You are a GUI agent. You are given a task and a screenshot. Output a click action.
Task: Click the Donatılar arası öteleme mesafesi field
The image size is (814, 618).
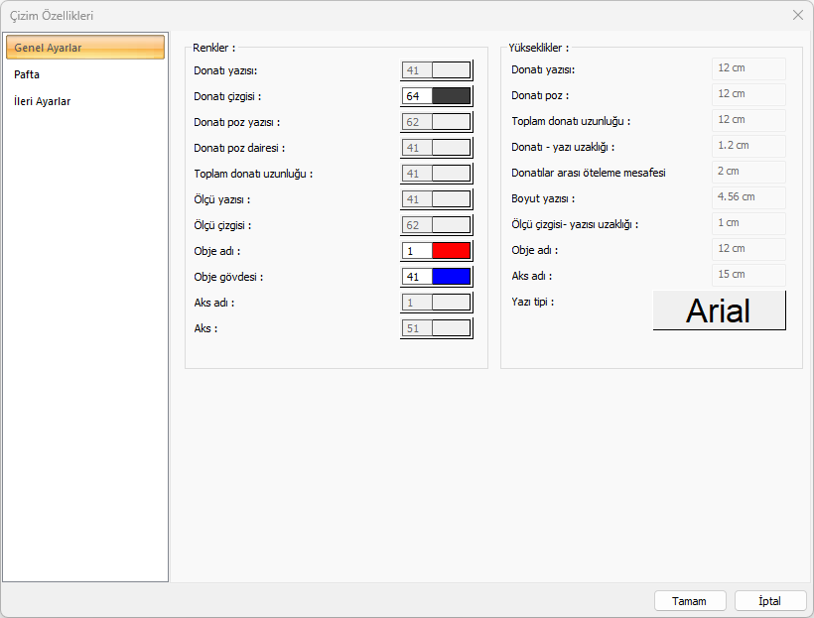(x=748, y=172)
